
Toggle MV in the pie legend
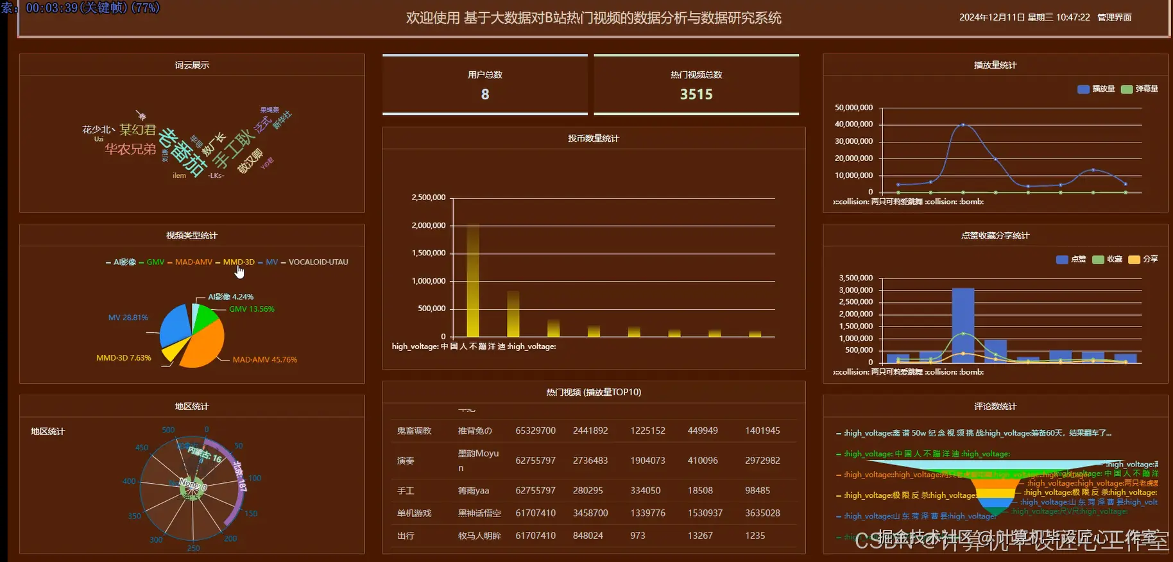[x=268, y=262]
